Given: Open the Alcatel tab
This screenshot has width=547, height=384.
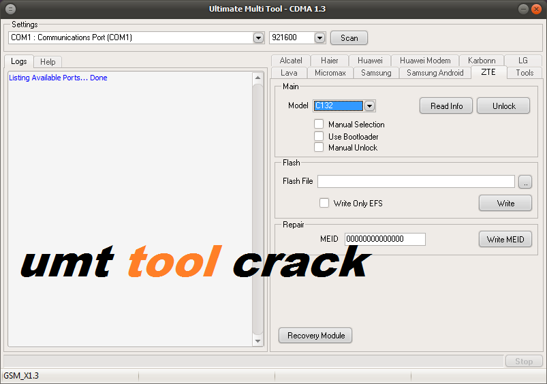Looking at the screenshot, I should click(x=291, y=61).
